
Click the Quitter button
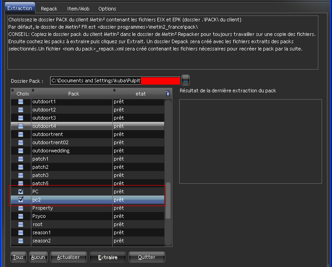pyautogui.click(x=147, y=257)
